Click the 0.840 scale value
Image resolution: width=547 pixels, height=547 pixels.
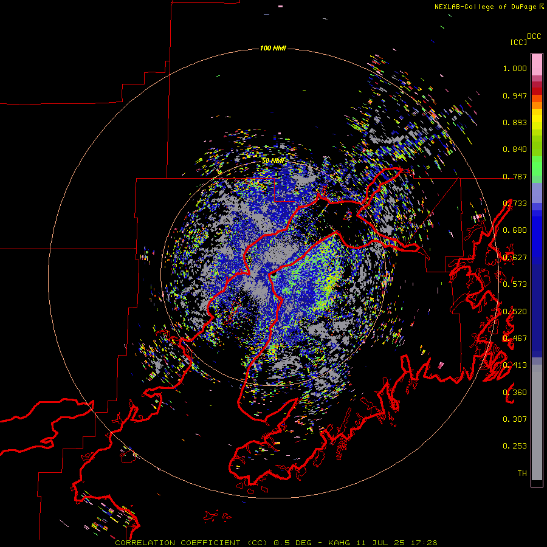click(x=515, y=150)
